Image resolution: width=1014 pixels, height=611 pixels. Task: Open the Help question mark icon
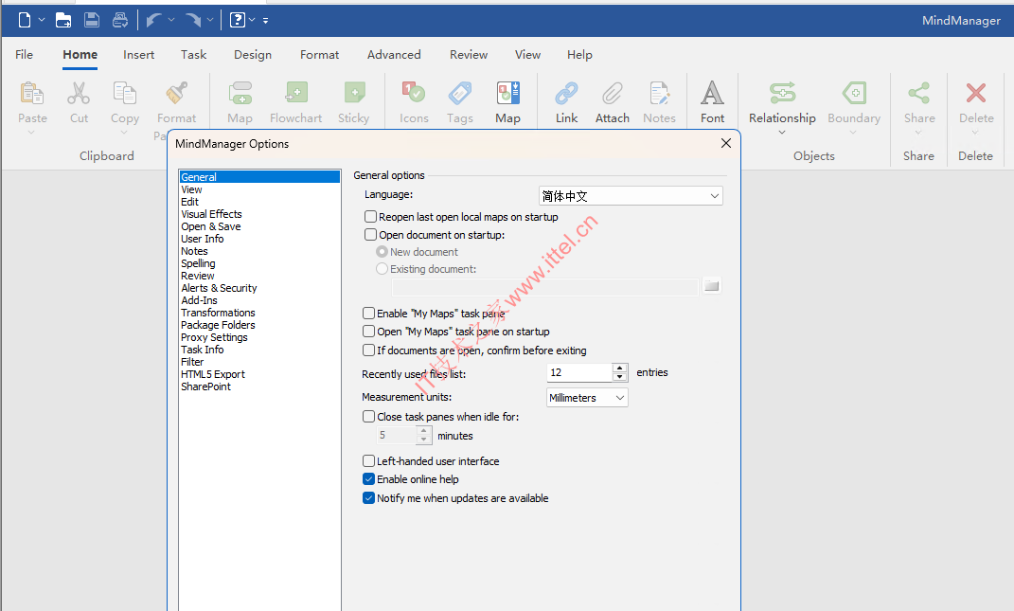[238, 20]
